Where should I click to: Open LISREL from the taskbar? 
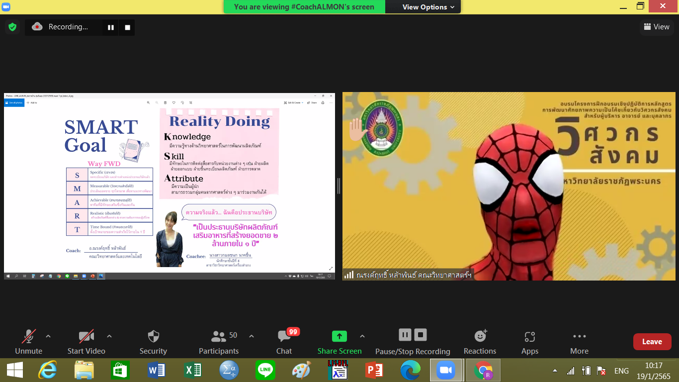(x=338, y=370)
